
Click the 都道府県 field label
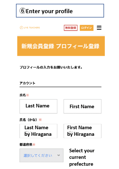[x=26, y=144]
